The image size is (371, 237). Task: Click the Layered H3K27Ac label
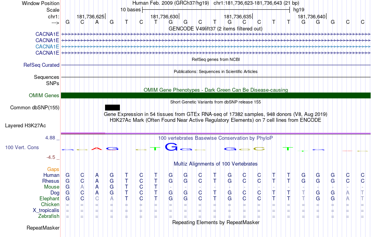[x=25, y=126]
